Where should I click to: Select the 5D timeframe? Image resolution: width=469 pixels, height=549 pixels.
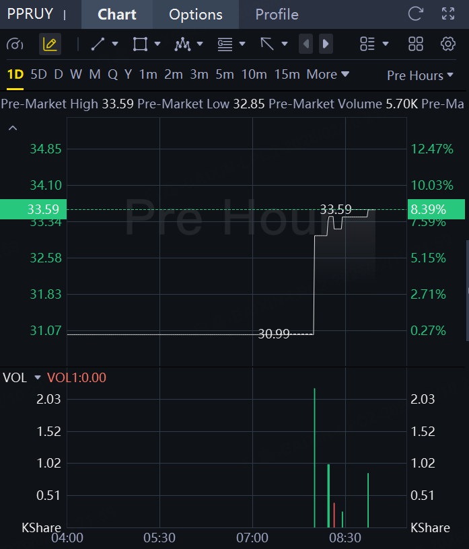tap(38, 74)
